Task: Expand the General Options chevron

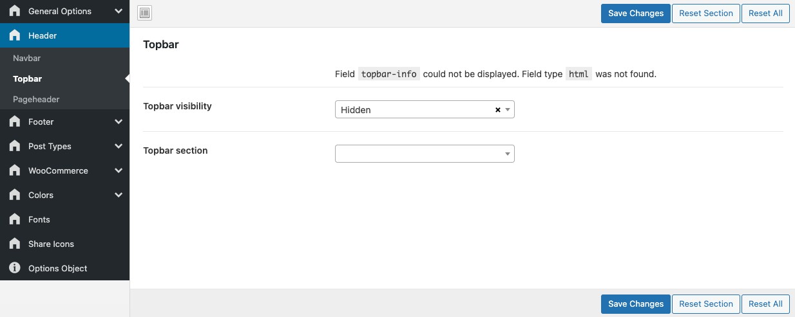Action: coord(119,11)
